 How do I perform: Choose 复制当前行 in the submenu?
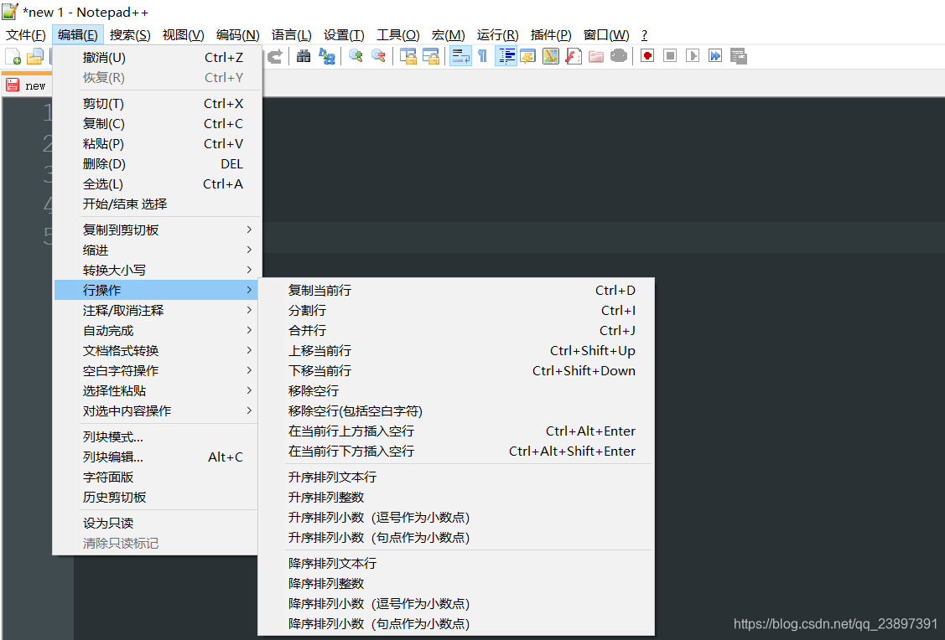click(x=456, y=290)
